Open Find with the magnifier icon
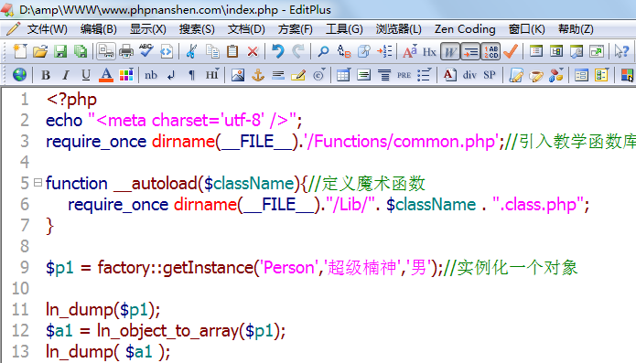Image resolution: width=636 pixels, height=363 pixels. (323, 51)
